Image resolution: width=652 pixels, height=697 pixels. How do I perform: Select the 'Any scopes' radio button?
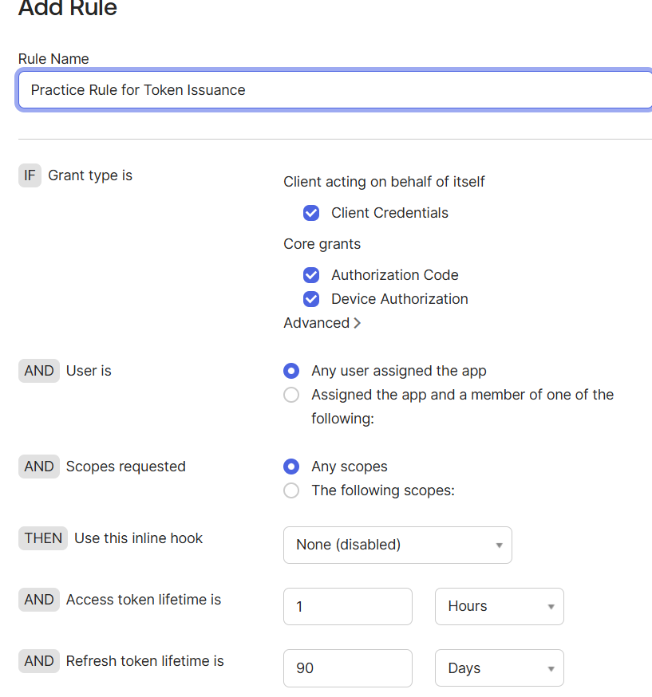coord(292,467)
